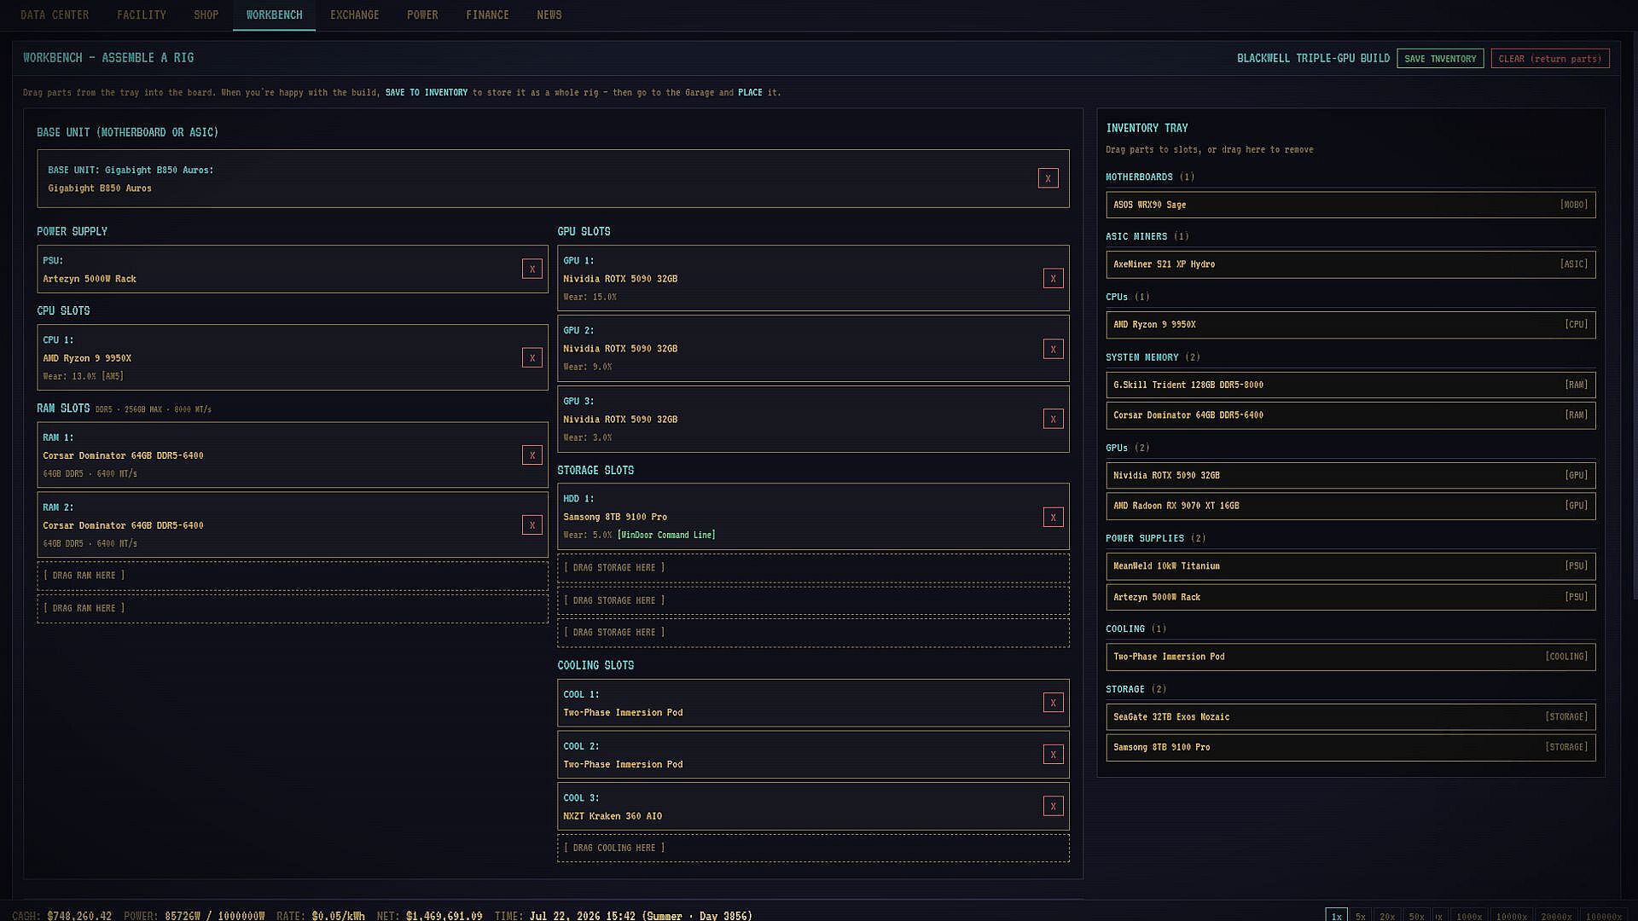Remove the GPU 2 card with 9.0% wear
The image size is (1638, 921).
click(x=1053, y=349)
